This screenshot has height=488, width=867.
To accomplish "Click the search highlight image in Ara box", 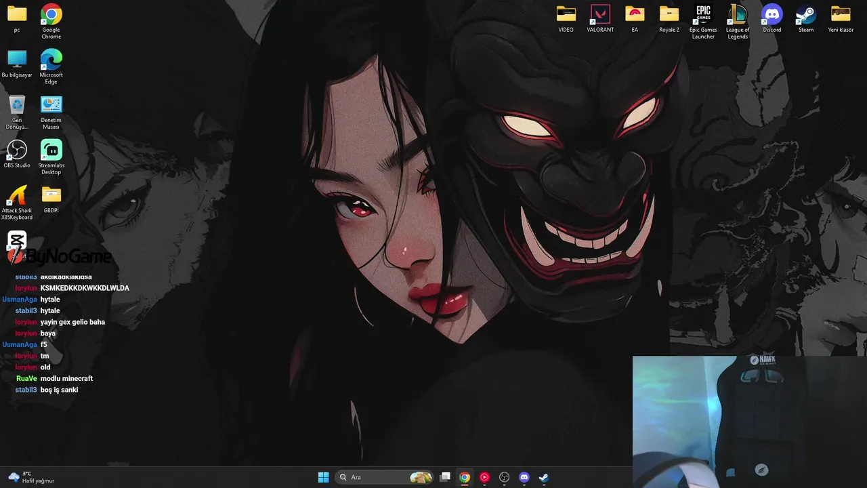I will tap(421, 477).
